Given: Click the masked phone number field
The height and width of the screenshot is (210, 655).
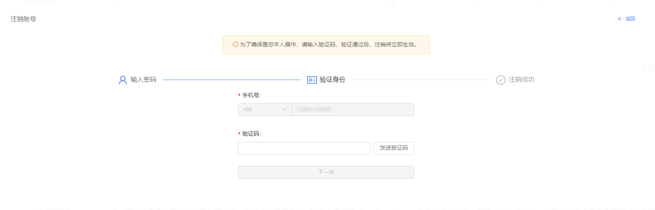Looking at the screenshot, I should pos(352,110).
